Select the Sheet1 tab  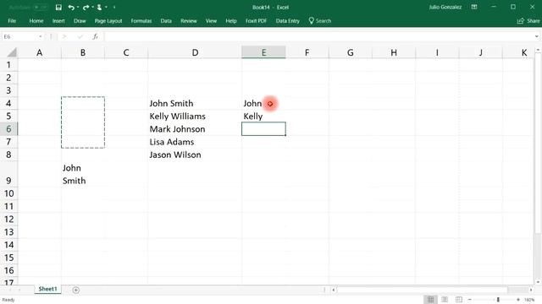pyautogui.click(x=47, y=289)
